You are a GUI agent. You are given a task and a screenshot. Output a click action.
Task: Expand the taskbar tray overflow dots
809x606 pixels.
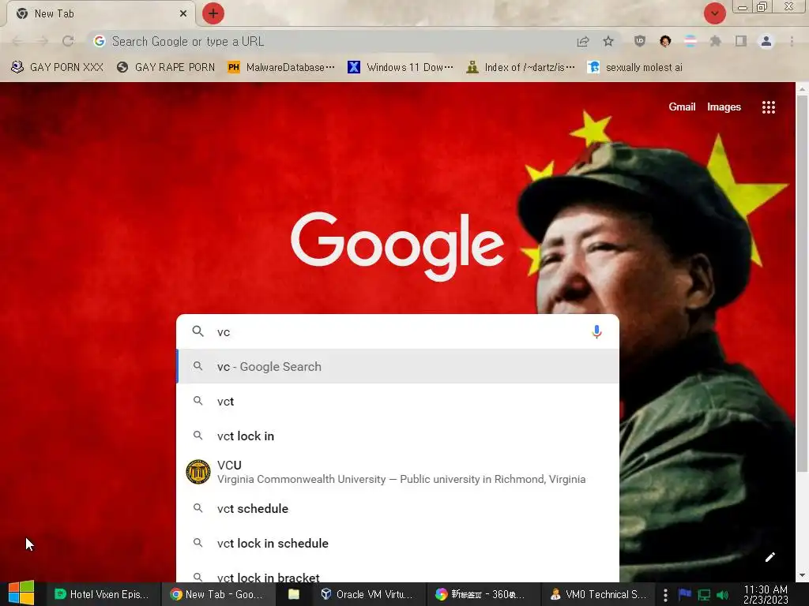665,595
